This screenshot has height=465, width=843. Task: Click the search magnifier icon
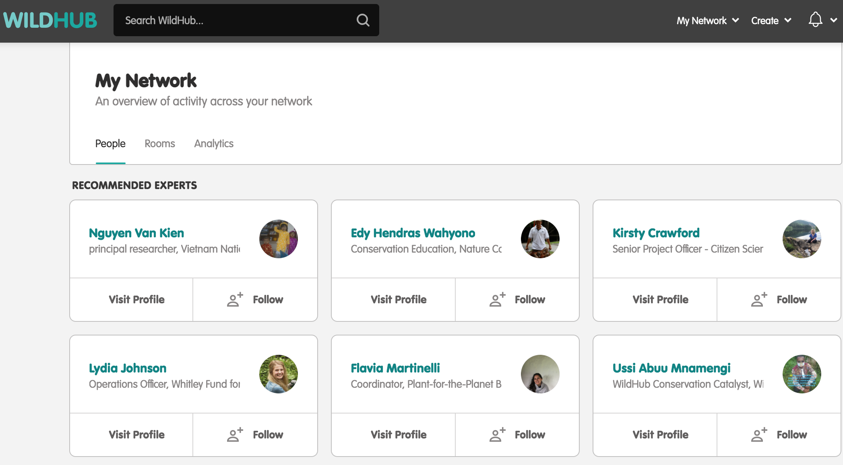[363, 20]
